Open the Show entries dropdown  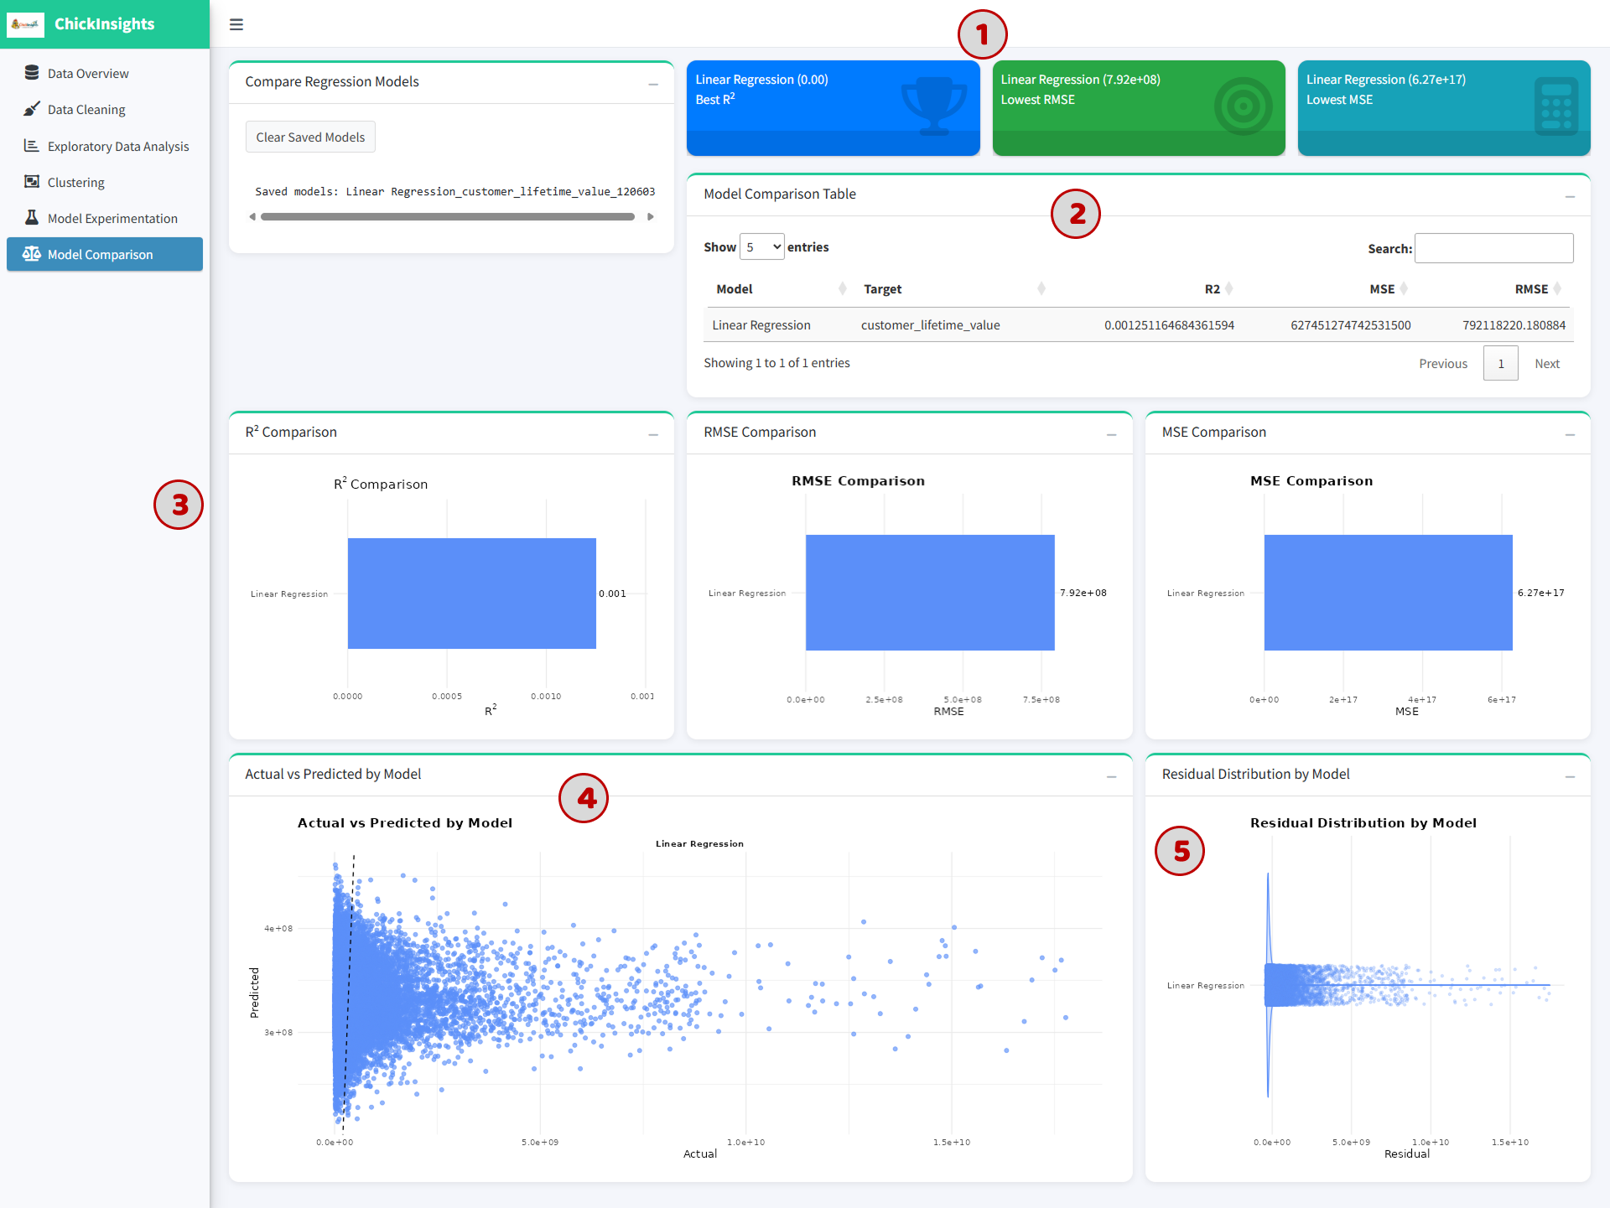(x=762, y=246)
